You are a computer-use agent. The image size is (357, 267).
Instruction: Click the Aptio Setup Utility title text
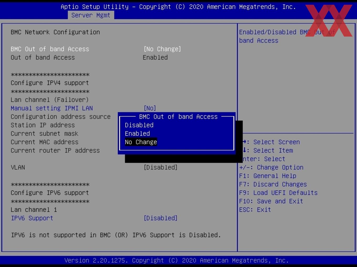click(x=178, y=7)
